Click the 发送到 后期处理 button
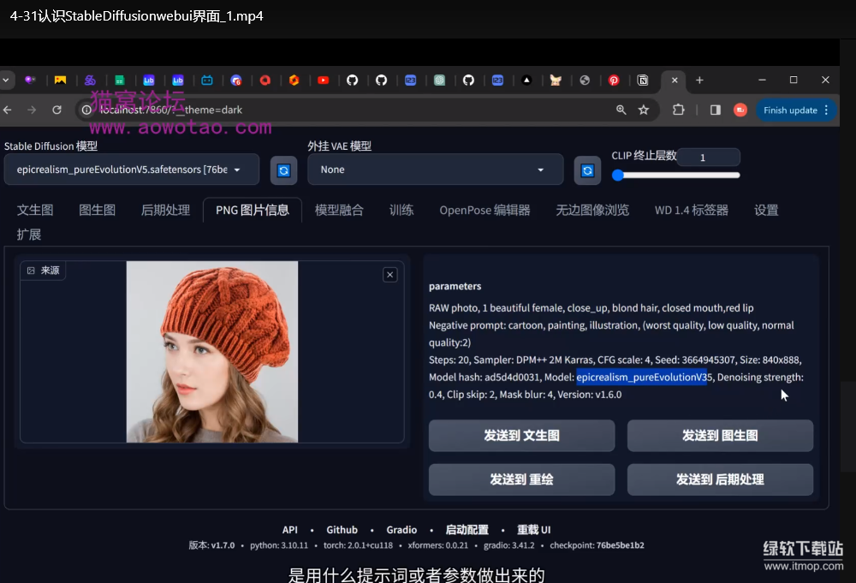This screenshot has width=856, height=583. tap(720, 479)
